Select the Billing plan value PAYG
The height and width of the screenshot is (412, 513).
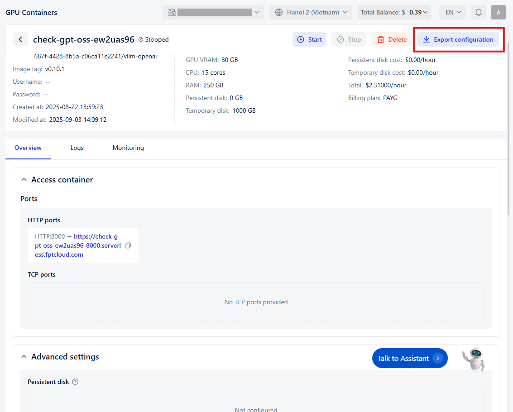390,98
